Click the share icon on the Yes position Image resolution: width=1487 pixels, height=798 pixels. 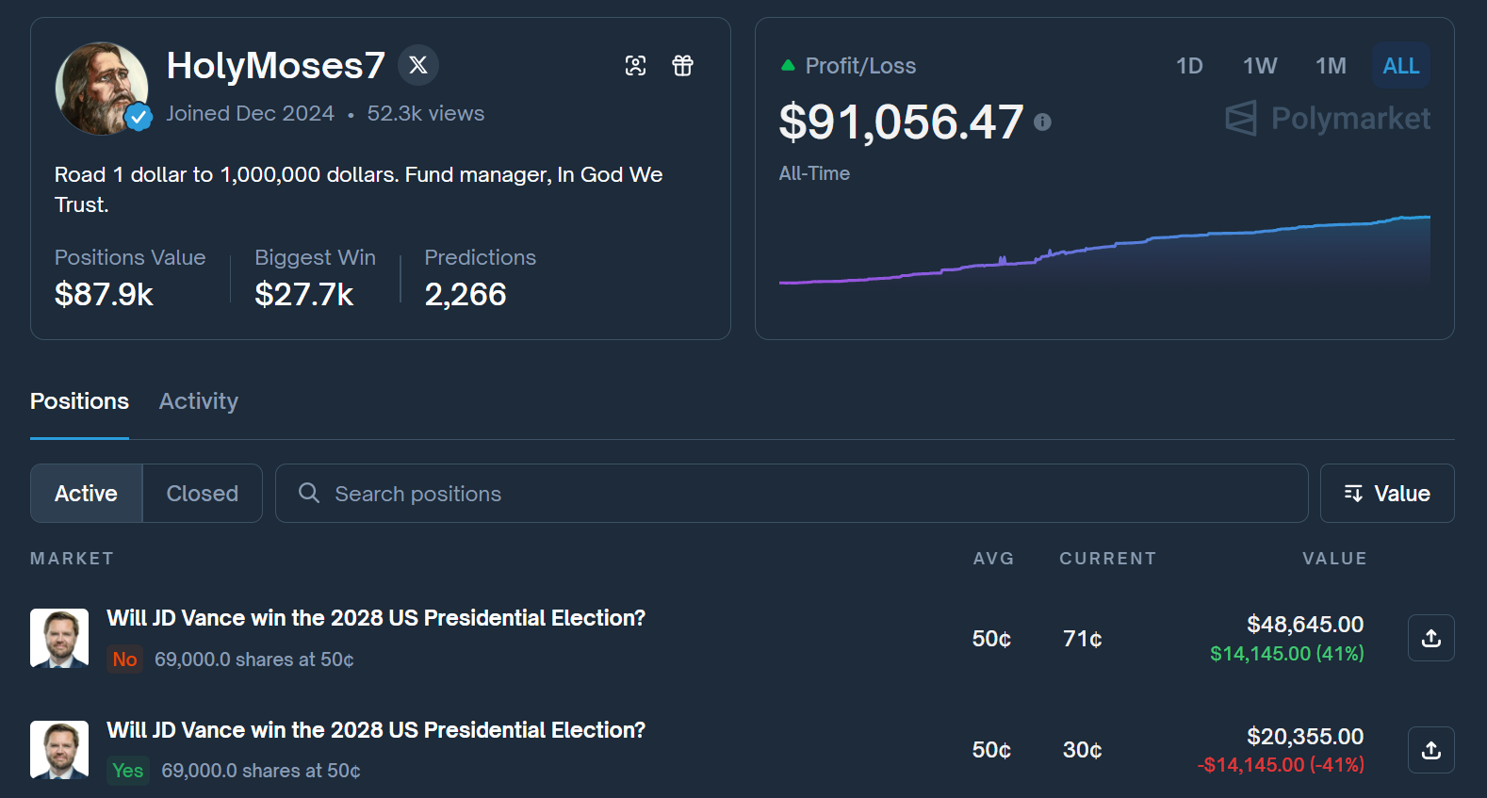click(x=1430, y=750)
